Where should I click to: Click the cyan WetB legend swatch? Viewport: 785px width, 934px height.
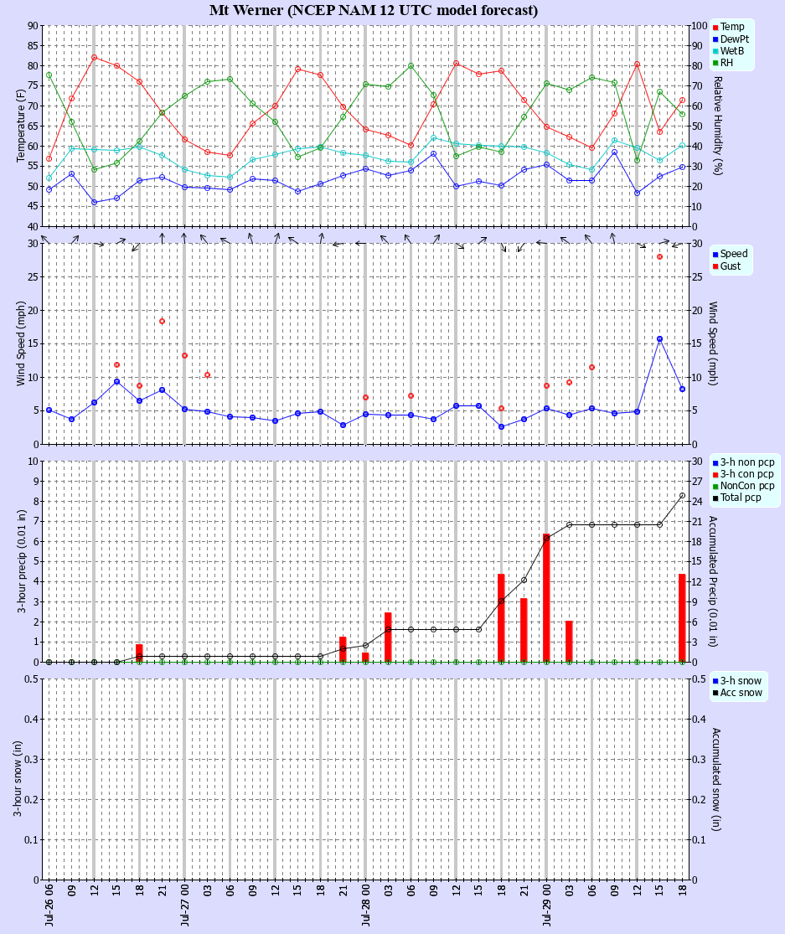715,51
